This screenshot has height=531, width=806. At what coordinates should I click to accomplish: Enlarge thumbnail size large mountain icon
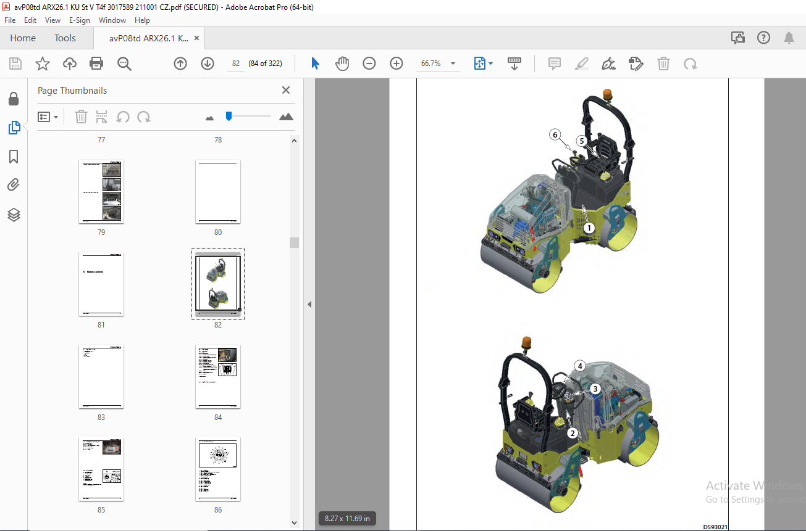pyautogui.click(x=286, y=117)
